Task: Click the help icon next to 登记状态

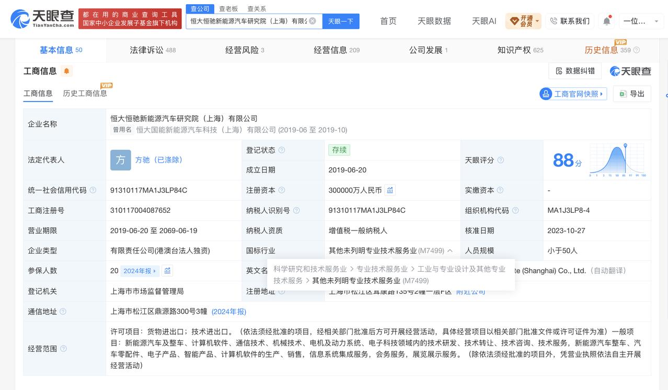Action: click(282, 150)
